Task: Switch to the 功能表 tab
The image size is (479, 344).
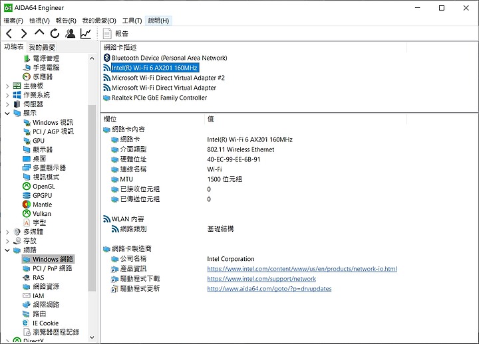Action: pos(14,46)
